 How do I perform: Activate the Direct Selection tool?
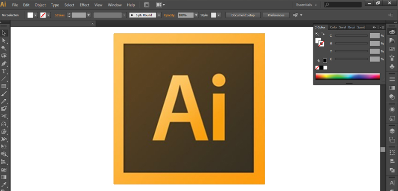(4, 41)
